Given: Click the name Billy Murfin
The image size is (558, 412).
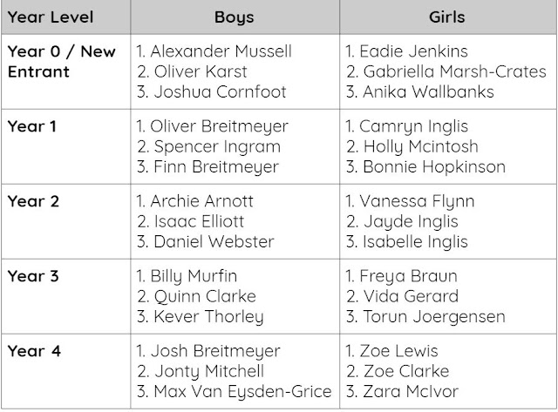Looking at the screenshot, I should click(x=193, y=277).
